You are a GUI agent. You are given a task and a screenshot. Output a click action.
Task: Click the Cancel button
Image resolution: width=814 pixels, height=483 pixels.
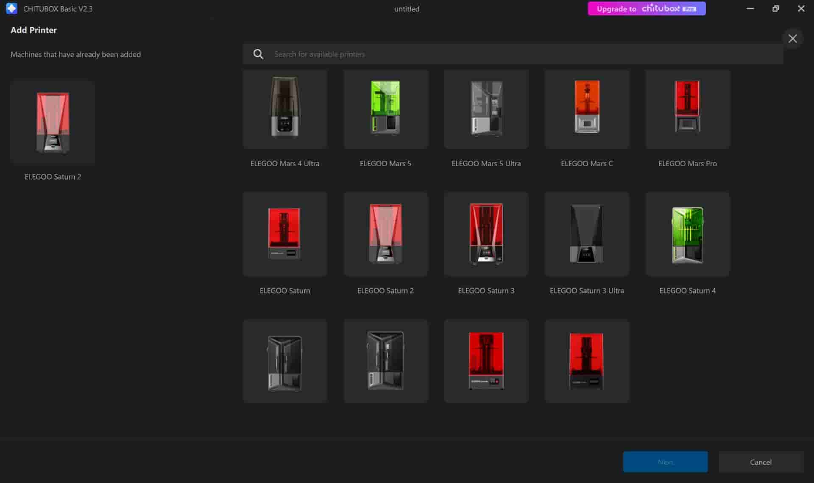(x=761, y=462)
